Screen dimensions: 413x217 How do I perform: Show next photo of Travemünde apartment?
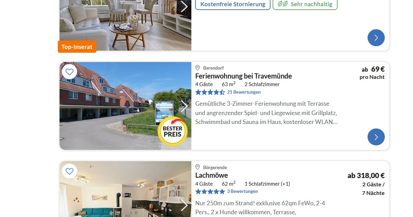tap(184, 106)
